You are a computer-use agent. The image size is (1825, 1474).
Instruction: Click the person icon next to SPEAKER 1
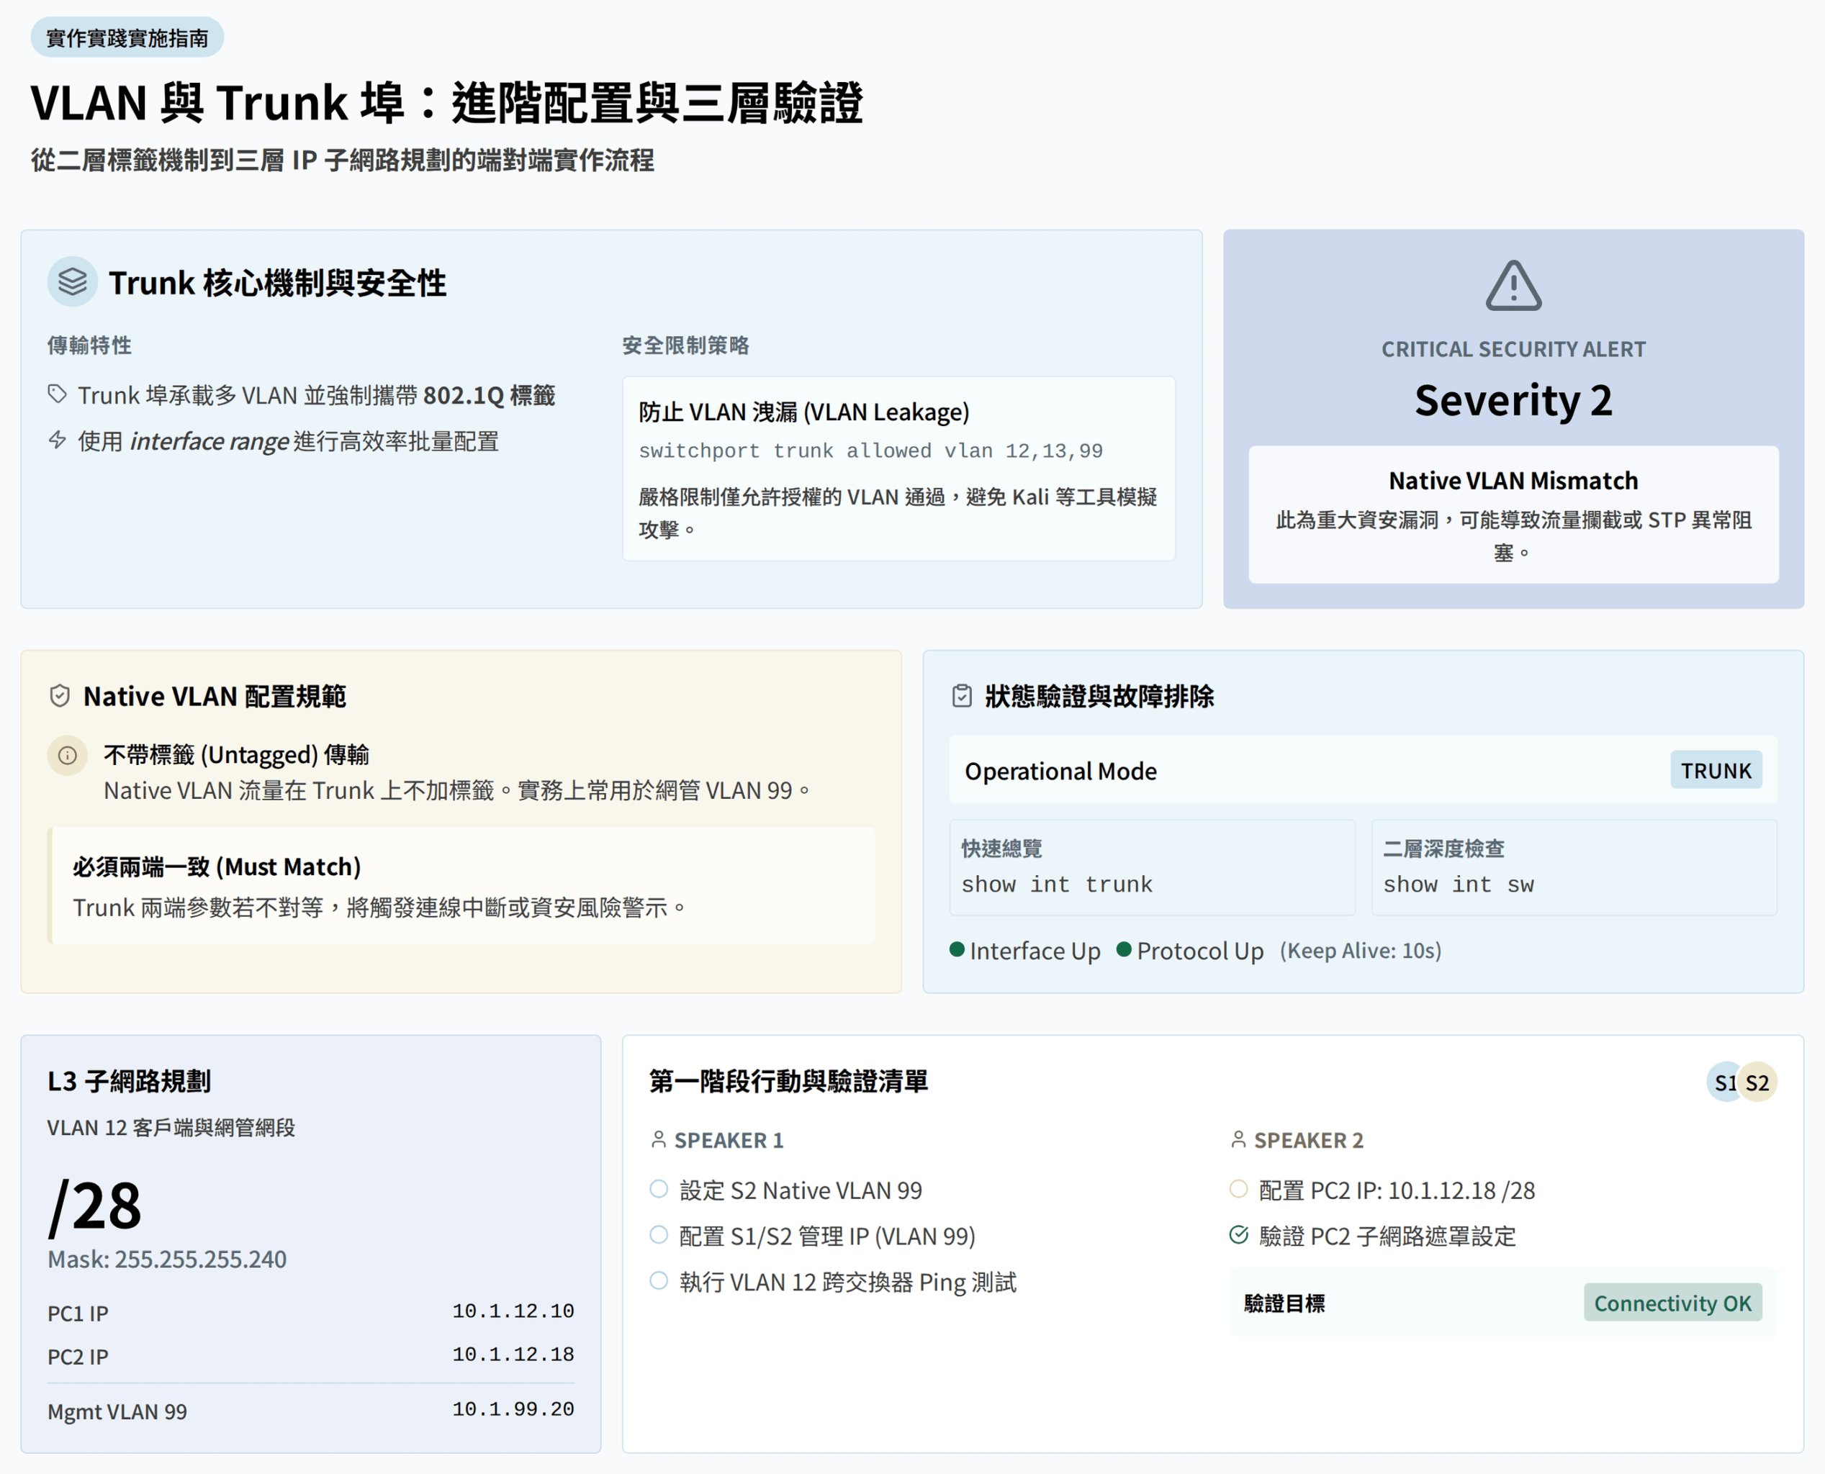click(658, 1139)
